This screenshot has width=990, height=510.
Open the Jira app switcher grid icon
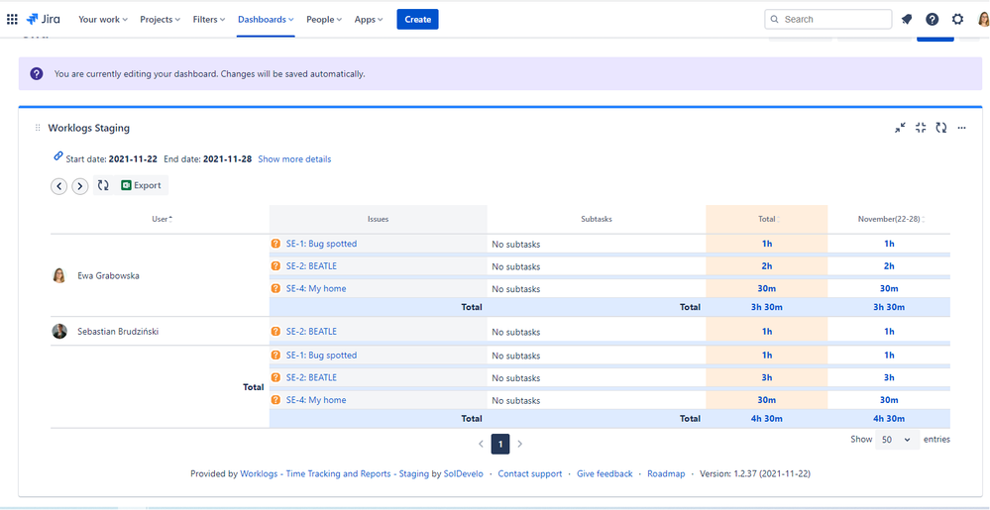click(x=12, y=19)
